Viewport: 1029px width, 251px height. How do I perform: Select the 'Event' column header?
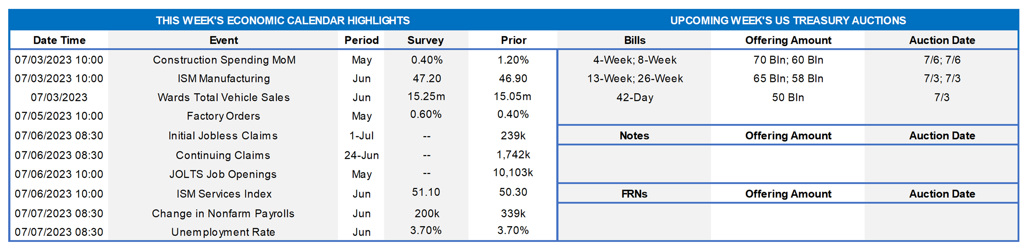[x=224, y=40]
